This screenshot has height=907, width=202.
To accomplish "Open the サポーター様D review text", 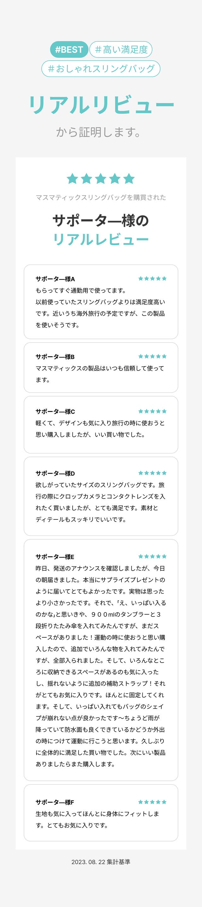I will (x=100, y=502).
